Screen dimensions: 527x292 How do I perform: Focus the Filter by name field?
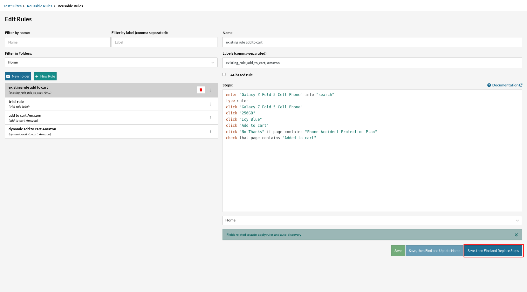pyautogui.click(x=58, y=42)
